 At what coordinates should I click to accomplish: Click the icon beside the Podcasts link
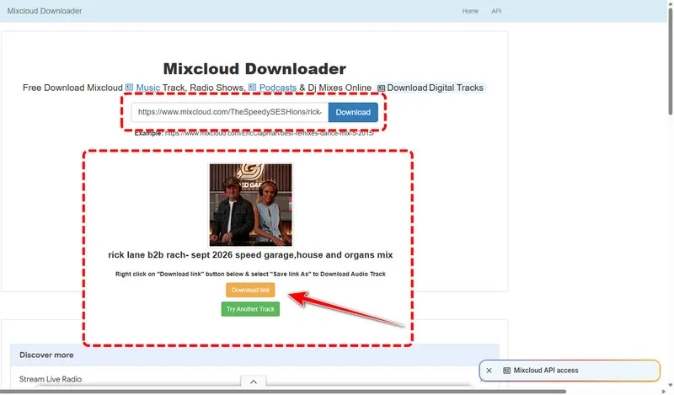252,88
